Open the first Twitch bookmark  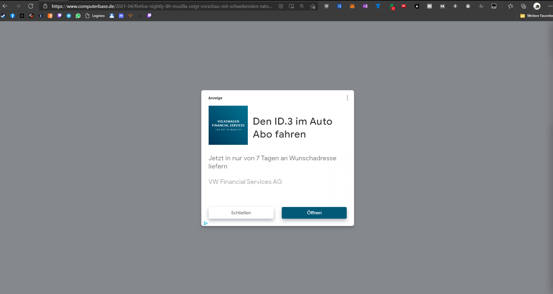(59, 16)
